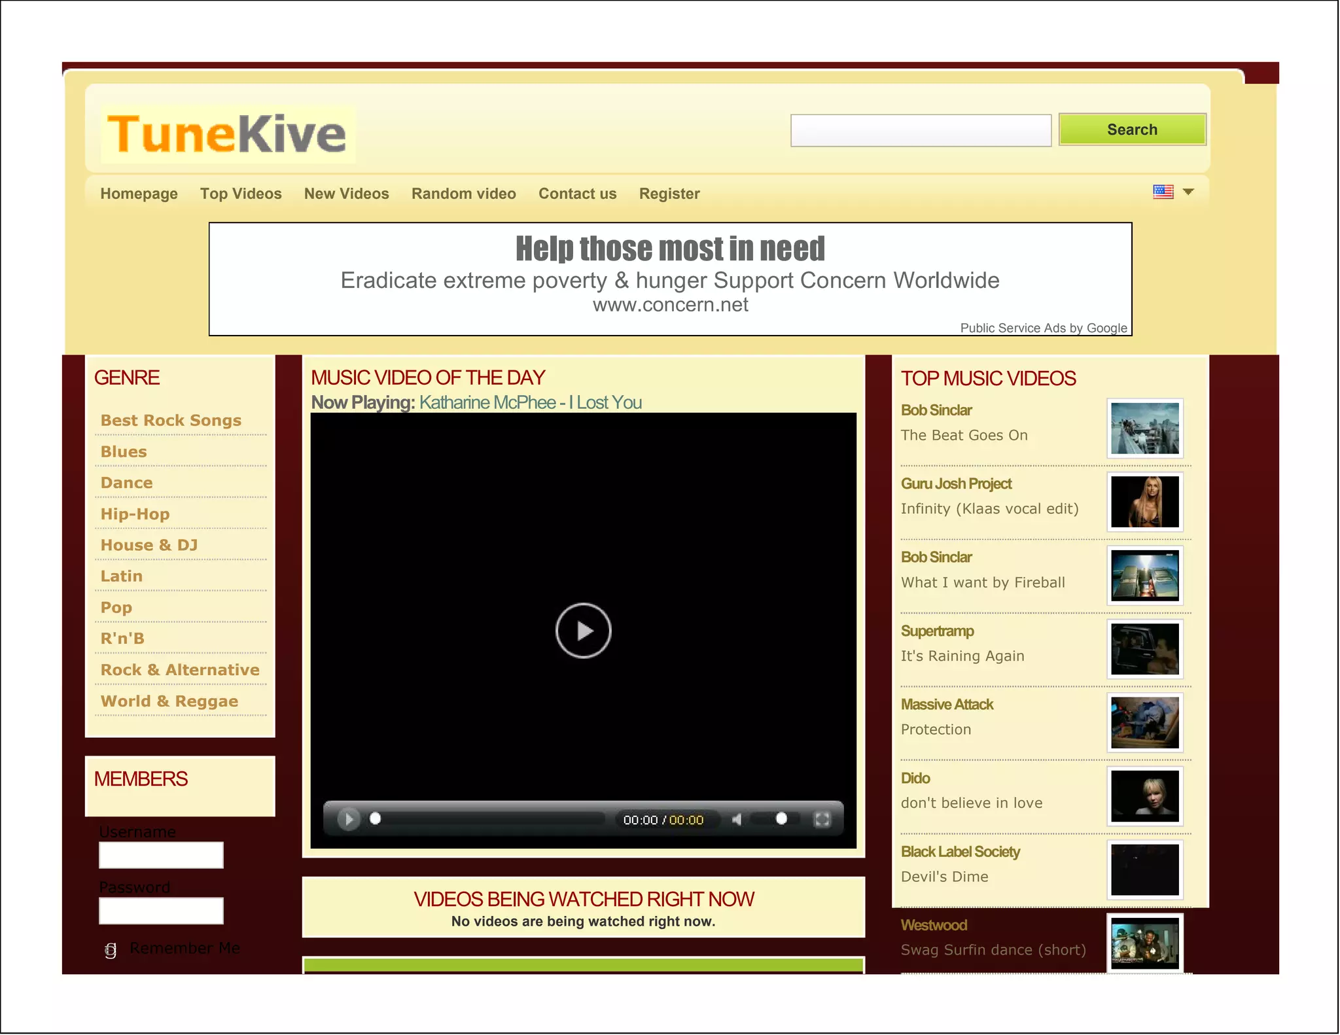
Task: Open the Best Rock Songs genre link
Action: 171,421
